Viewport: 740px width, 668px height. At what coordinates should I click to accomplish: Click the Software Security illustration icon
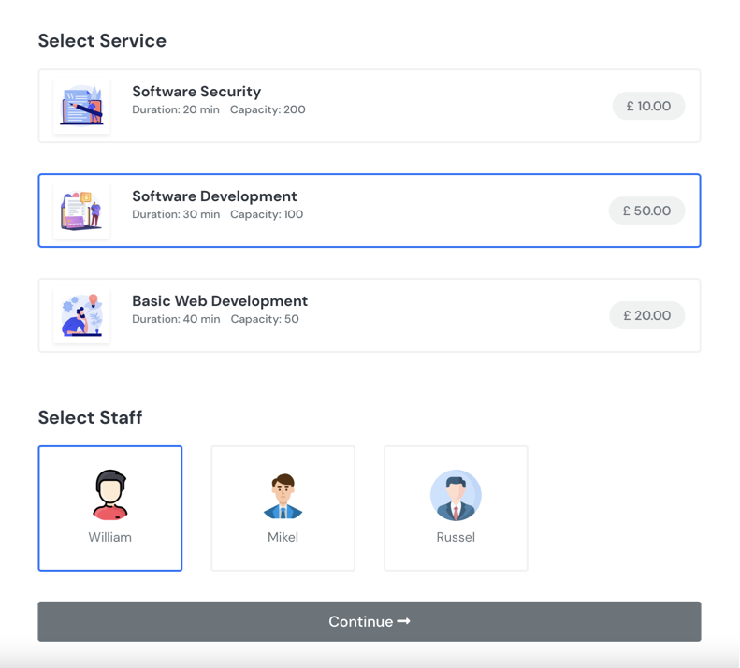coord(81,106)
